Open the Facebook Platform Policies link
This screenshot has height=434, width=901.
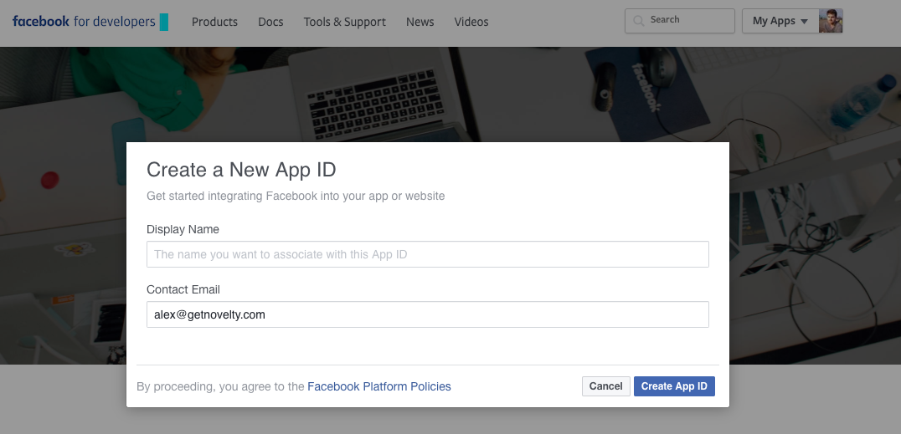(x=379, y=386)
